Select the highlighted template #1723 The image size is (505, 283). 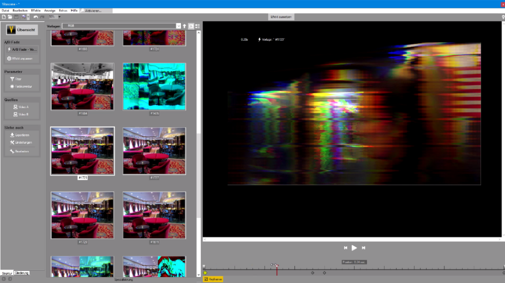pos(82,151)
